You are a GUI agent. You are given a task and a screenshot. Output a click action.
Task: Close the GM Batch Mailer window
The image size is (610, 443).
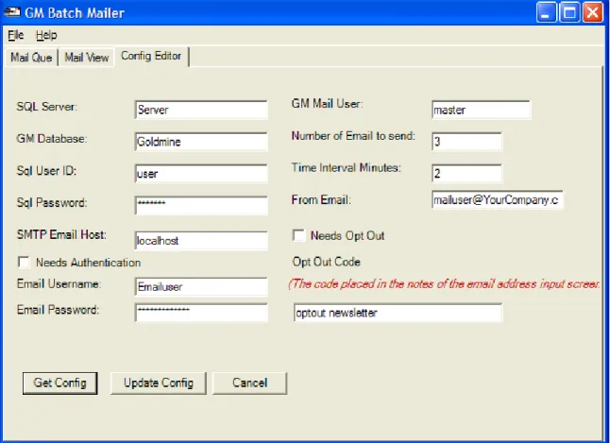pos(592,12)
